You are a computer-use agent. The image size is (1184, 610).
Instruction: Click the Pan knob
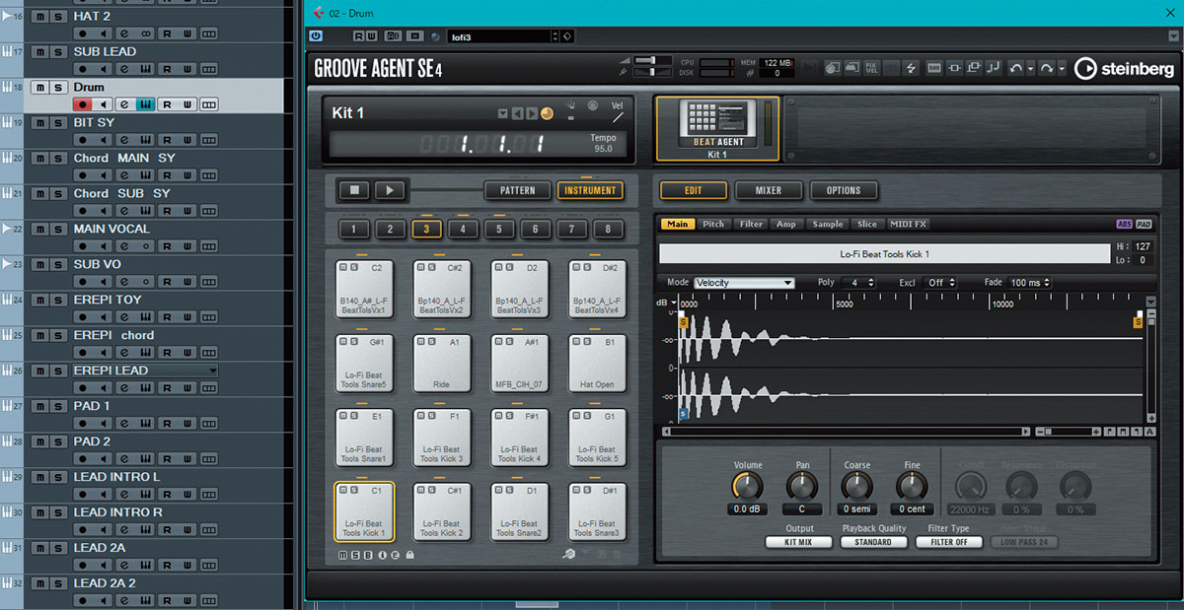click(x=802, y=486)
